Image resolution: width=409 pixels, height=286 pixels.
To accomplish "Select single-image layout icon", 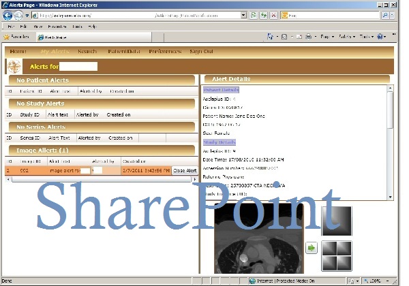I will [337, 221].
